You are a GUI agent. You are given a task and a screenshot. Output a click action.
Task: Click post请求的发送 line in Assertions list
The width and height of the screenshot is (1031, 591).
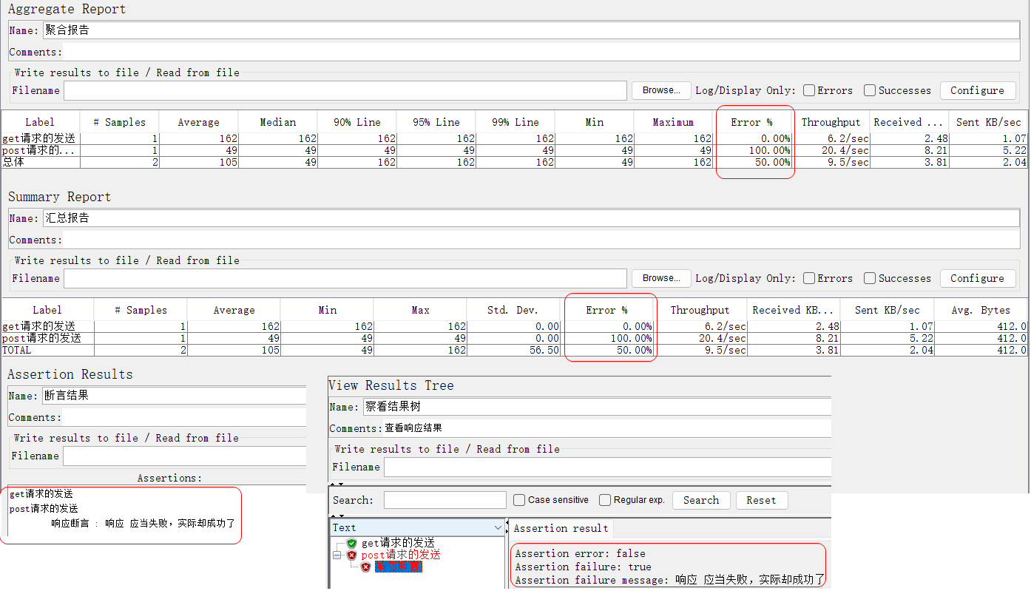point(44,508)
